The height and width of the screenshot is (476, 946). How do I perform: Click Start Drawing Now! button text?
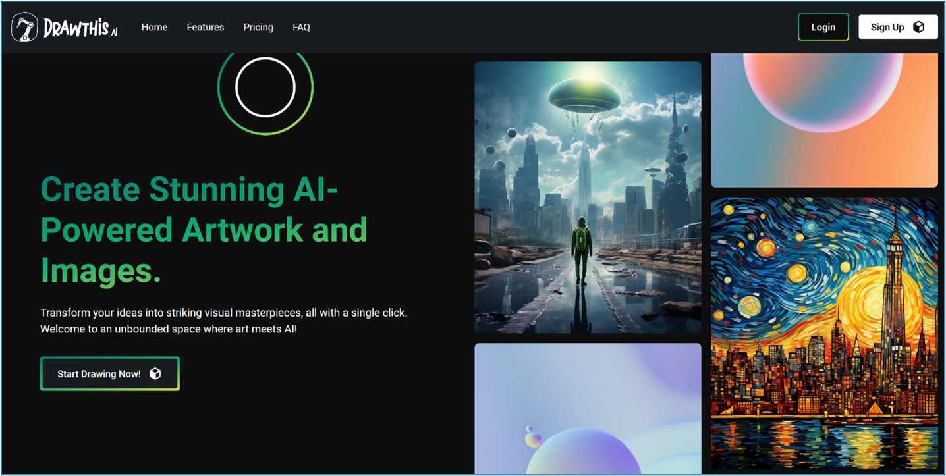(99, 374)
